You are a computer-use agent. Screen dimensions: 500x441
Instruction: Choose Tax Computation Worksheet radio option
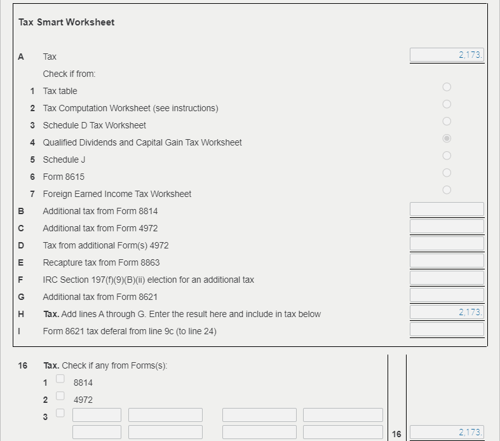[447, 104]
